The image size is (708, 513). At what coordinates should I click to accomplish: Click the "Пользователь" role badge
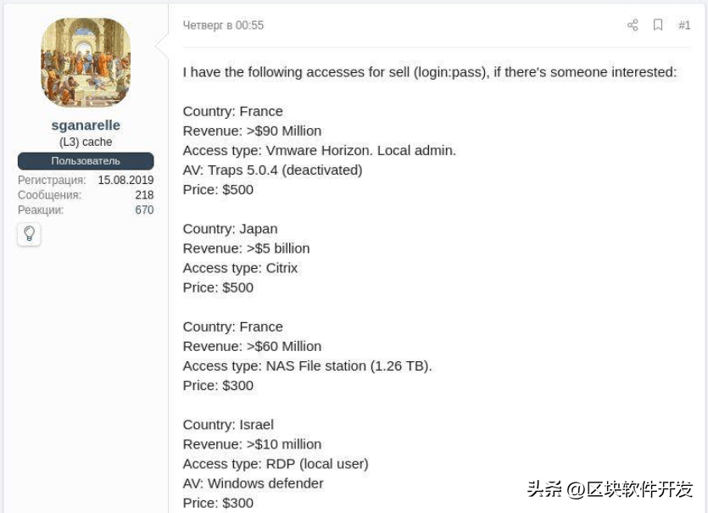pos(85,161)
